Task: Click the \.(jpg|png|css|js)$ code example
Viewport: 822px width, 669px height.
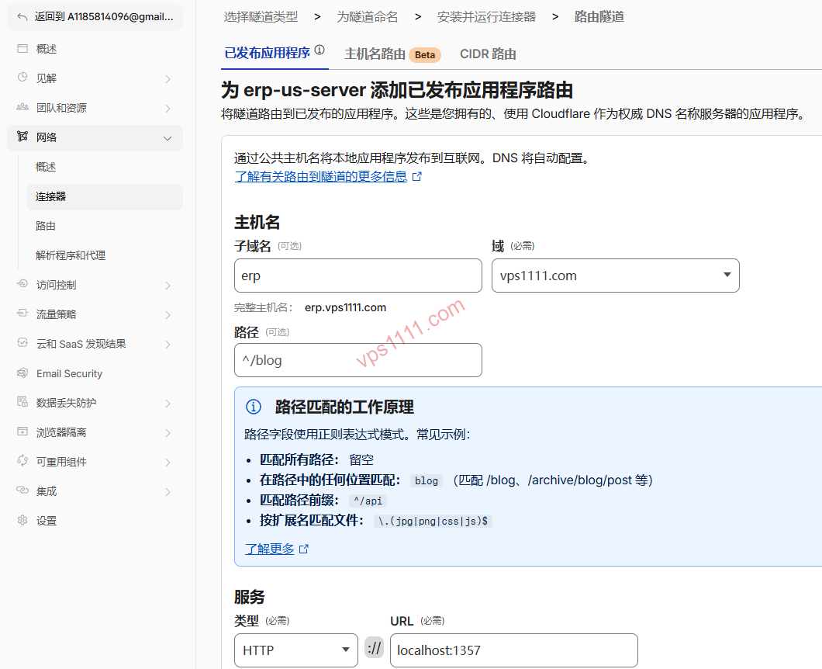Action: click(x=433, y=521)
